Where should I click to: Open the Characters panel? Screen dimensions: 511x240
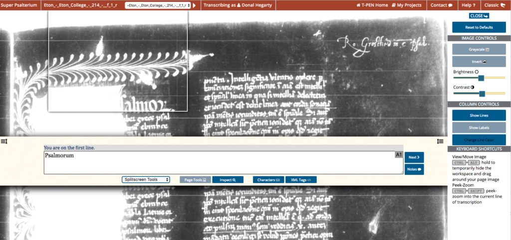coord(268,180)
